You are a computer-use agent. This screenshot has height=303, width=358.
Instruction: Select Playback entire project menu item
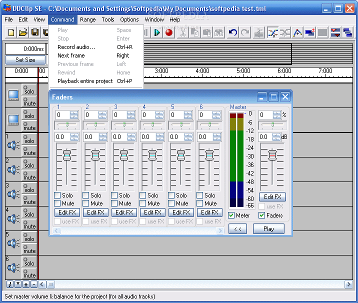click(96, 81)
